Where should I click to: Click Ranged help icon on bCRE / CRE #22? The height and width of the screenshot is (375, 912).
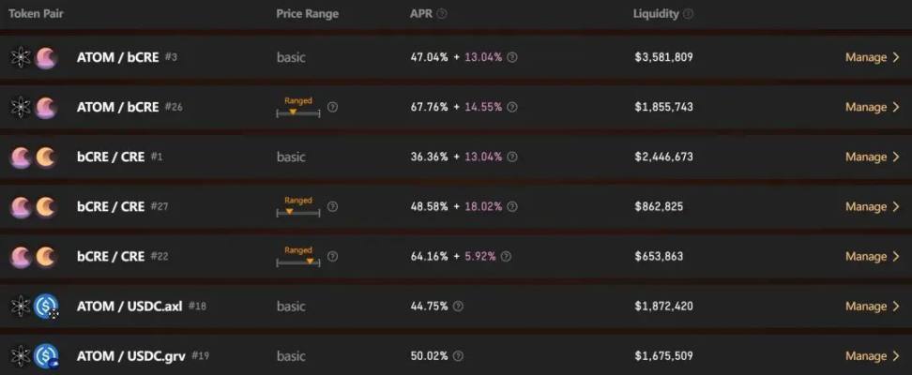click(x=332, y=256)
